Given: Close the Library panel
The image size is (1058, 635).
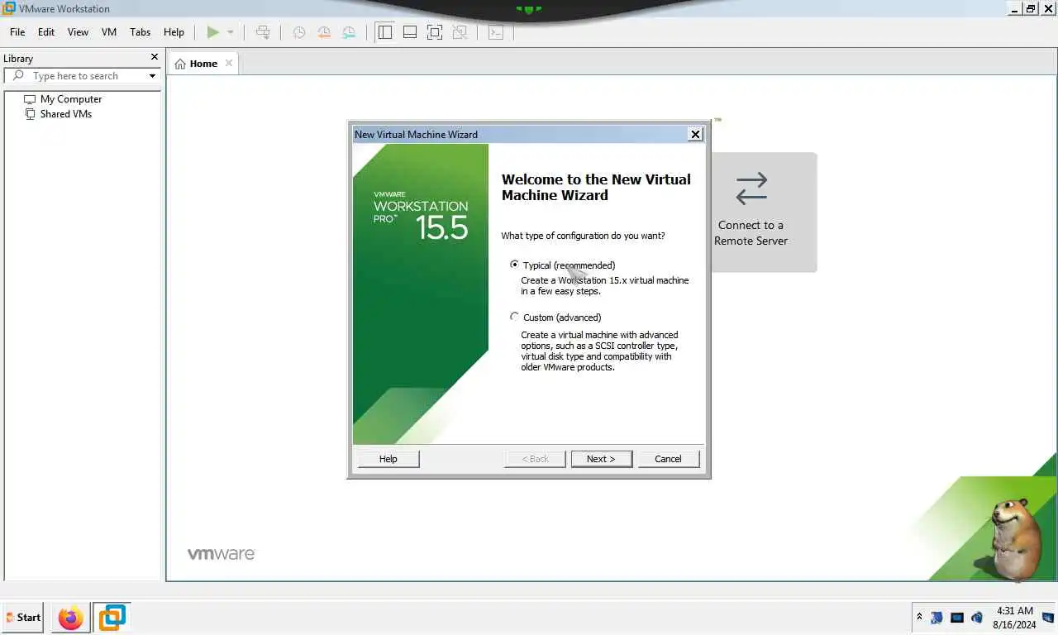Looking at the screenshot, I should (x=154, y=57).
